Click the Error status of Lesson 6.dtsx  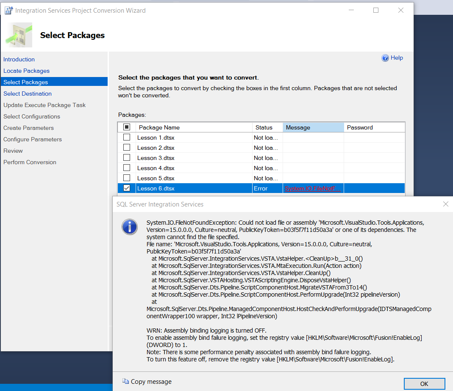(x=261, y=188)
